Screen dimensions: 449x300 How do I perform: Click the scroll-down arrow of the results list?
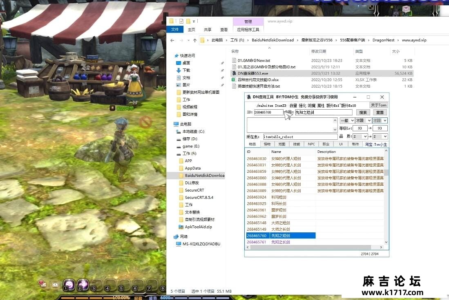pyautogui.click(x=386, y=242)
